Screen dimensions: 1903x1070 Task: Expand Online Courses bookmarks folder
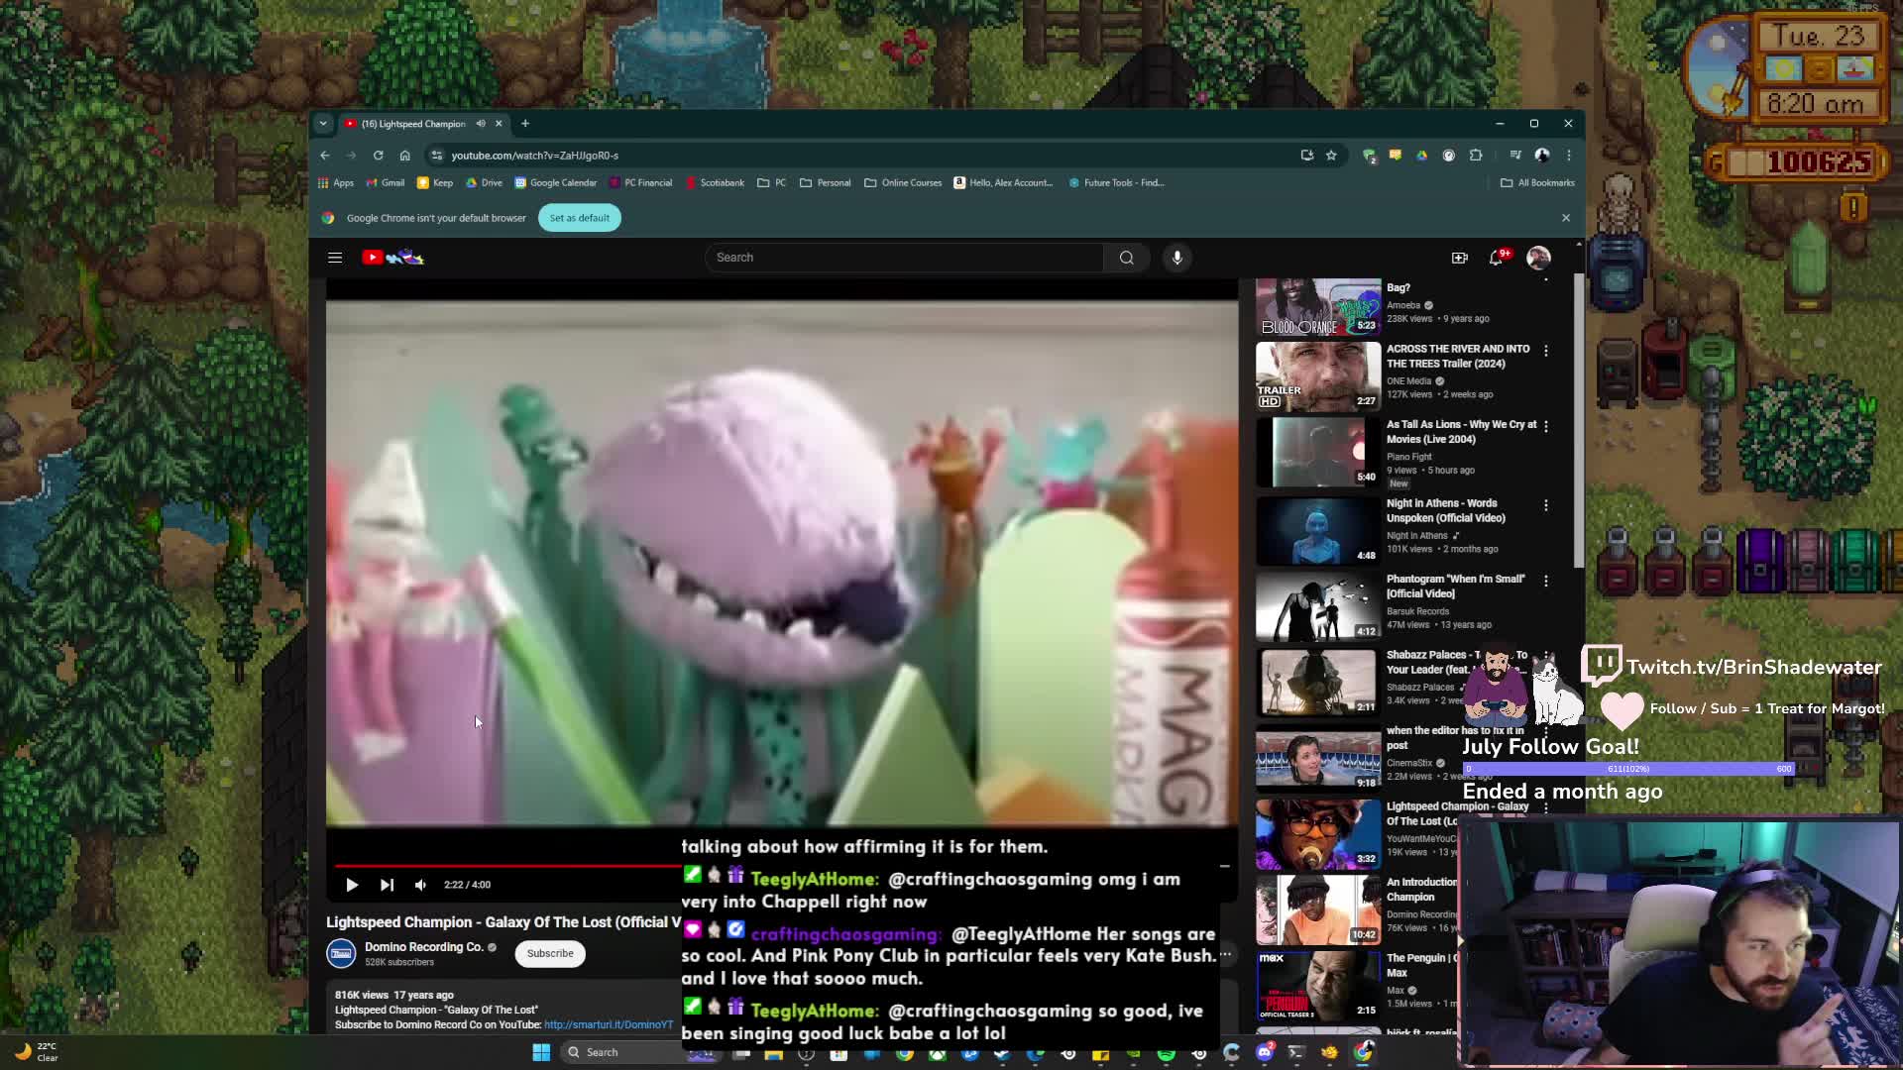903,183
